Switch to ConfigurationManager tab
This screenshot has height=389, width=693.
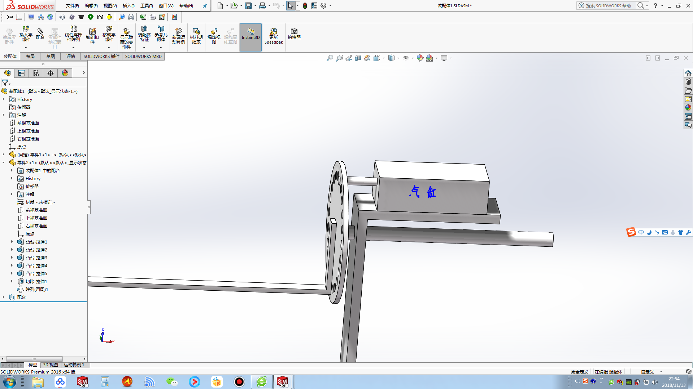pos(36,73)
